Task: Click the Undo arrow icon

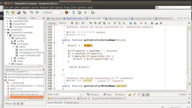Action: (x=31, y=12)
